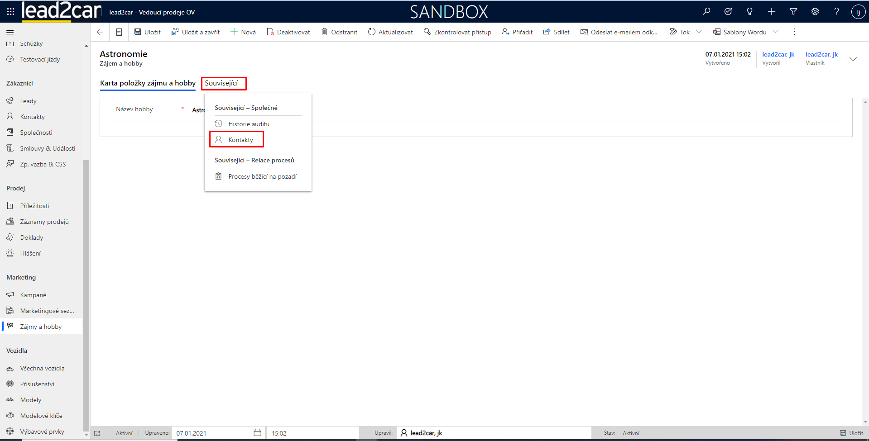Collapse the left navigation hamburger menu
The width and height of the screenshot is (869, 441).
click(x=10, y=32)
